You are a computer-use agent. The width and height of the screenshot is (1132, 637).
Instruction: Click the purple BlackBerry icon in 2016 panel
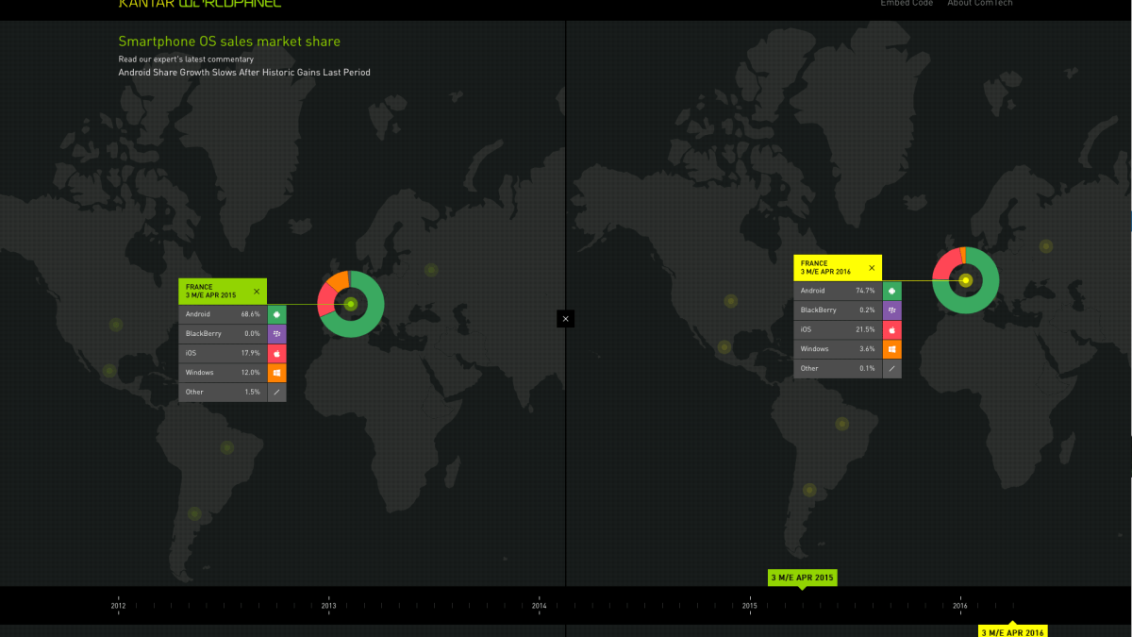pyautogui.click(x=891, y=310)
